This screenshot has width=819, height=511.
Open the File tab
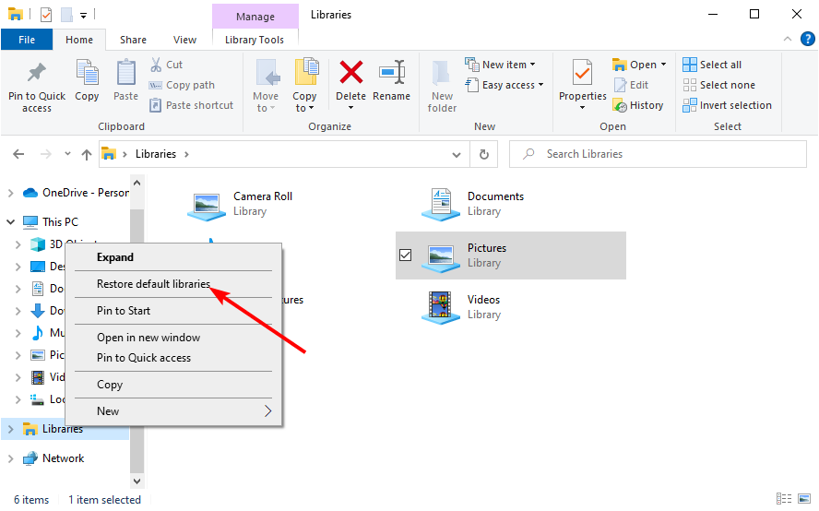27,40
